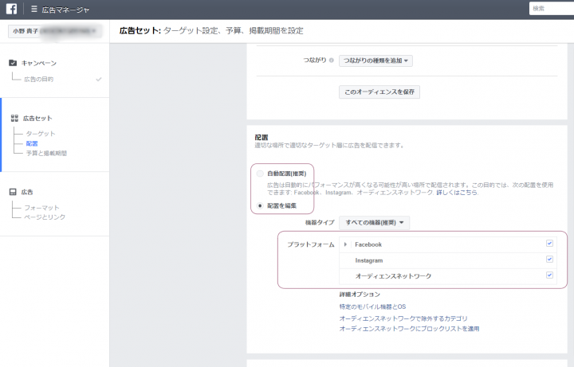The image size is (574, 367).
Task: Uncheck the Instagram platform checkbox
Action: 549,260
